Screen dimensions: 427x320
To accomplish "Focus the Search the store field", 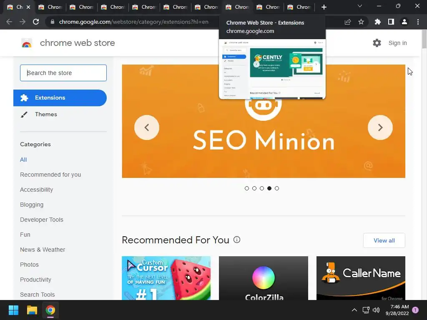I will (63, 73).
